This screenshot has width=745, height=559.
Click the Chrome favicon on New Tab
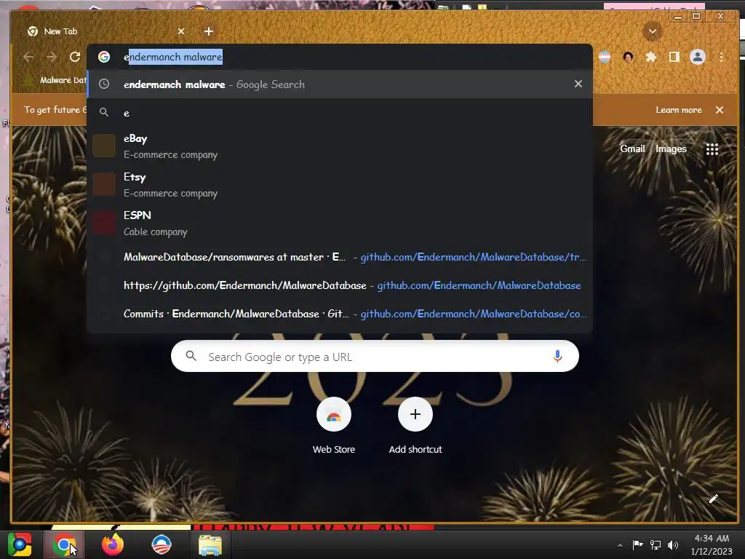[x=33, y=31]
